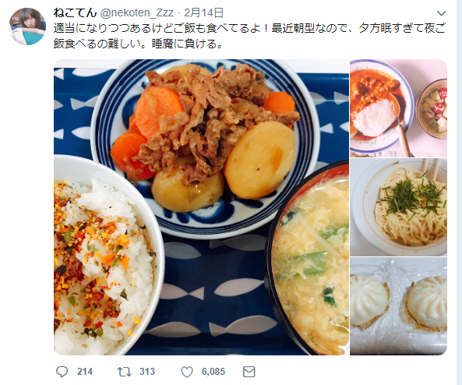Expand the tweet options chevron arrow
This screenshot has width=462, height=385.
[442, 13]
